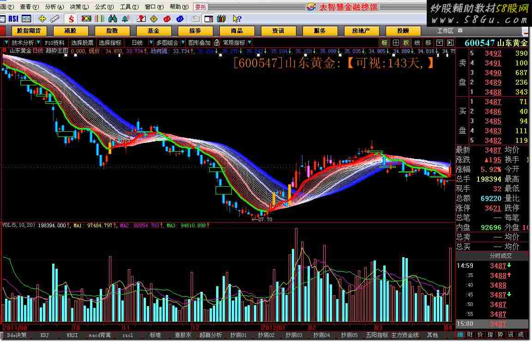Open the window layout panel icon
The height and width of the screenshot is (342, 532).
pos(209,18)
